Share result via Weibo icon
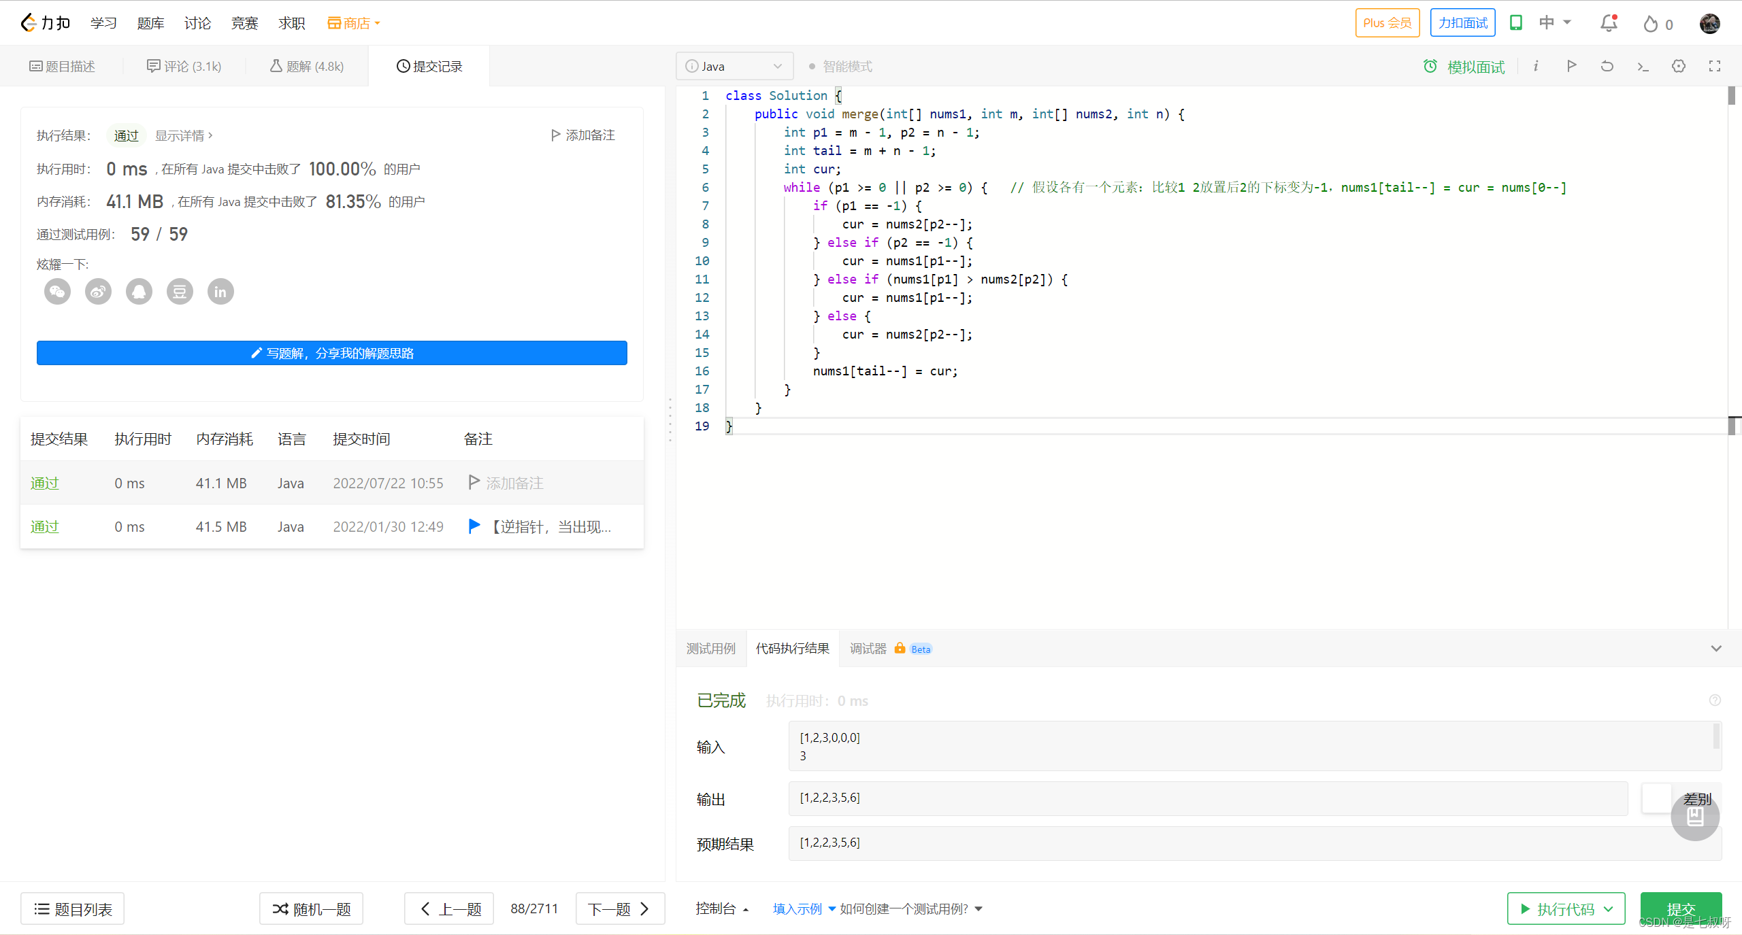The height and width of the screenshot is (935, 1742). pos(98,292)
